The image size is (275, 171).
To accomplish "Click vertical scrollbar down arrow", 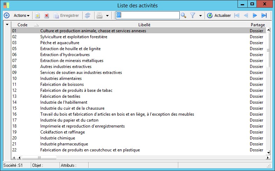I will (x=268, y=152).
